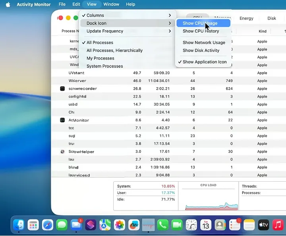
Task: Open Finder from the Dock
Action: (19, 225)
